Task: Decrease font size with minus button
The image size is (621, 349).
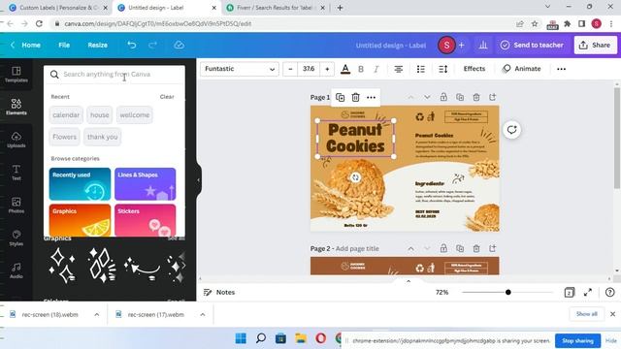Action: 290,69
